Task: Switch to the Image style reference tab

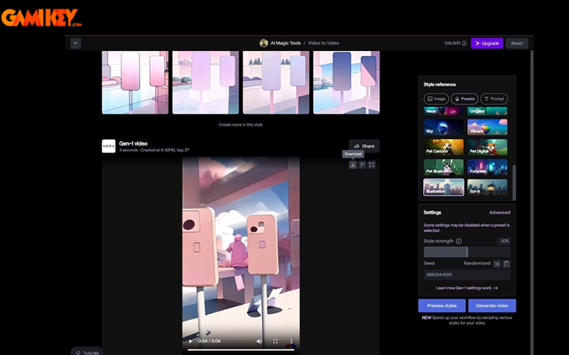Action: click(437, 99)
